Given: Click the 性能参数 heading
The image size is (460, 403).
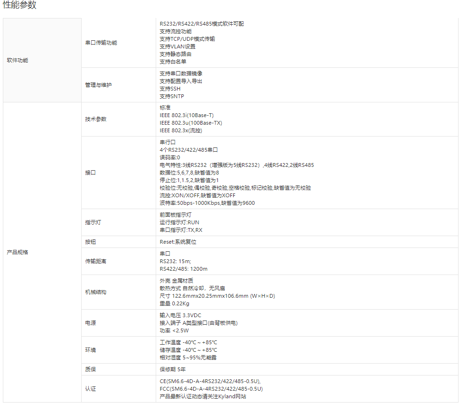Looking at the screenshot, I should [x=20, y=5].
